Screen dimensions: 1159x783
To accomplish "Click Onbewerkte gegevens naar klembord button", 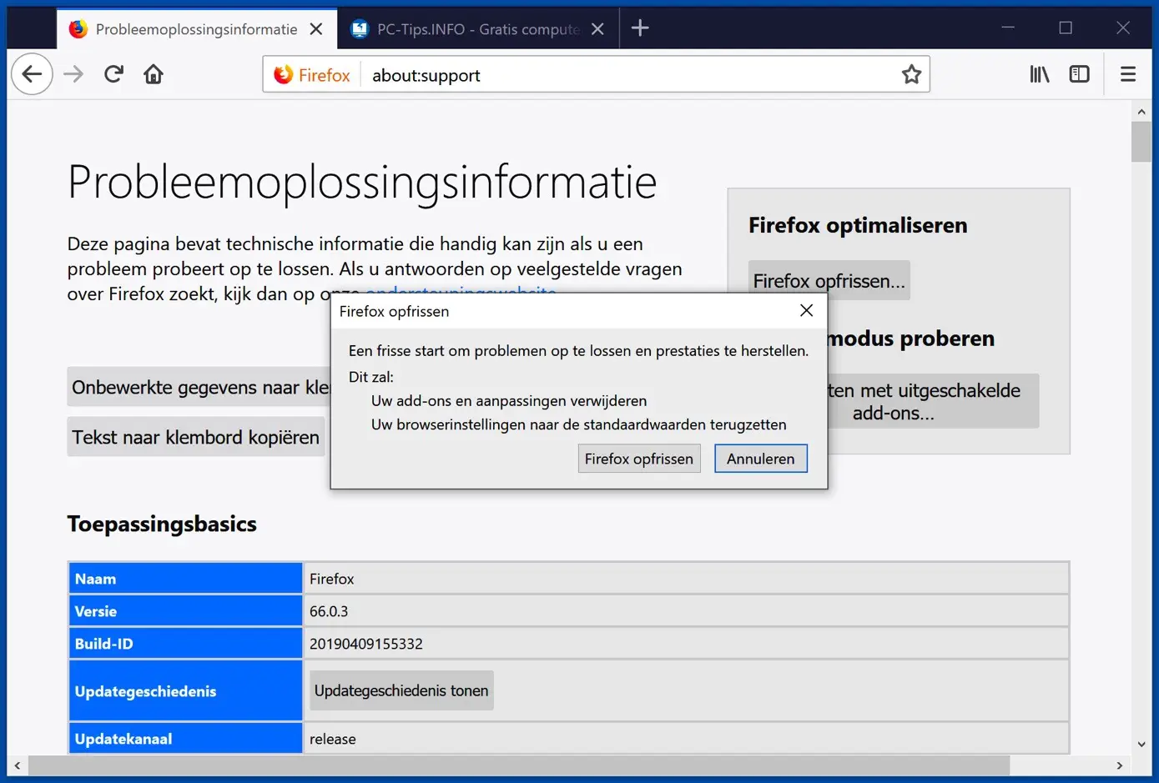I will pos(199,387).
